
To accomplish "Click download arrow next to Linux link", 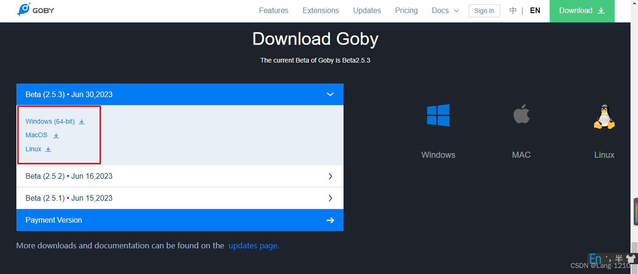I will [48, 149].
